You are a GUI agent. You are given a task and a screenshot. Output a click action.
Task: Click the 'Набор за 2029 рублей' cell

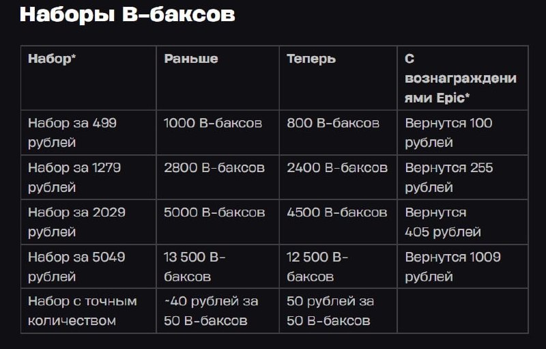click(76, 221)
